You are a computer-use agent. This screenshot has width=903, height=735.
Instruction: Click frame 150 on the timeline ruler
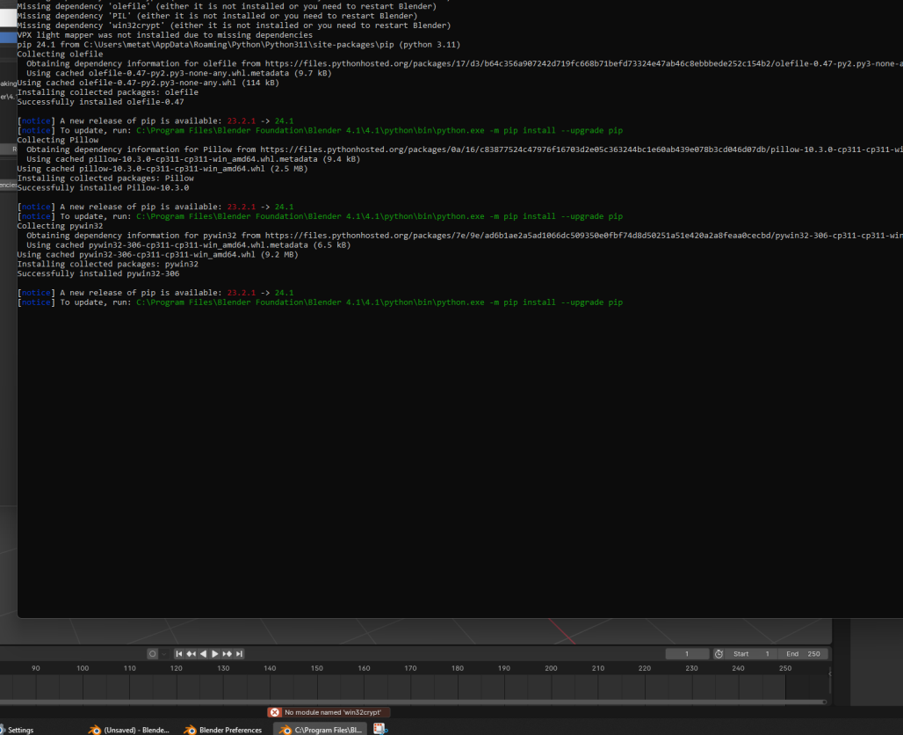pyautogui.click(x=317, y=668)
